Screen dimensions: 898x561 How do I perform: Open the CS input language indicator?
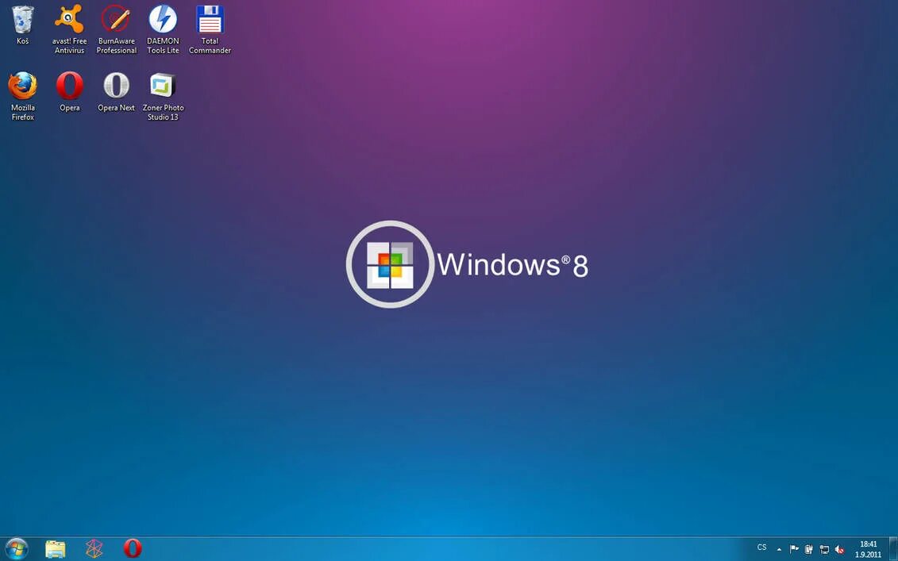[761, 548]
